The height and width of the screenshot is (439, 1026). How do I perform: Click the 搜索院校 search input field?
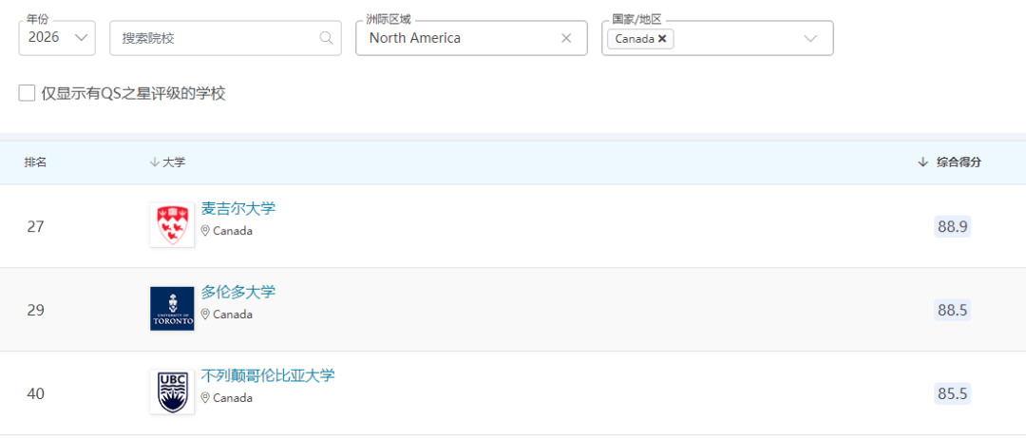(225, 38)
